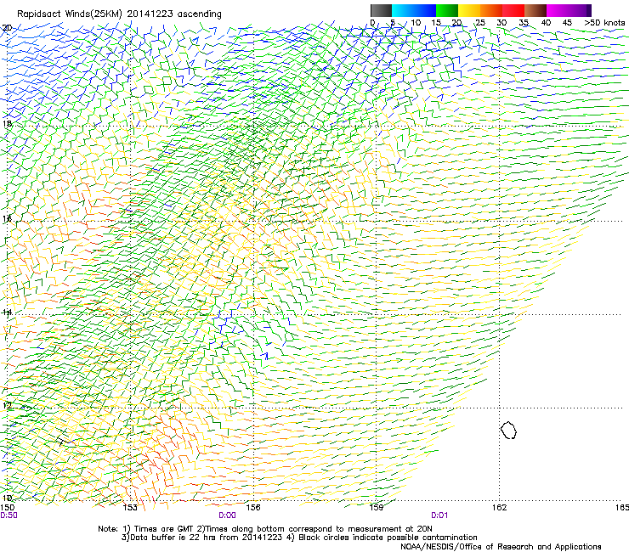Image resolution: width=629 pixels, height=552 pixels.
Task: Click the purple "0:01" time label
Action: pyautogui.click(x=439, y=515)
